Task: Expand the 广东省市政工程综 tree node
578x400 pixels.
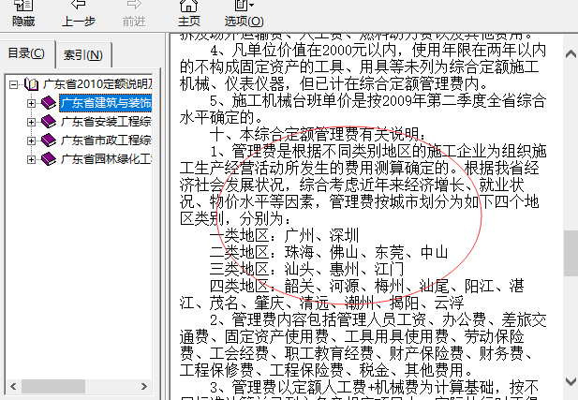Action: pos(31,141)
